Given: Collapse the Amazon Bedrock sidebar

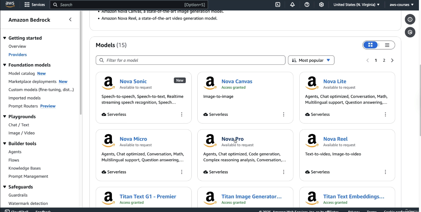Looking at the screenshot, I should 70,20.
